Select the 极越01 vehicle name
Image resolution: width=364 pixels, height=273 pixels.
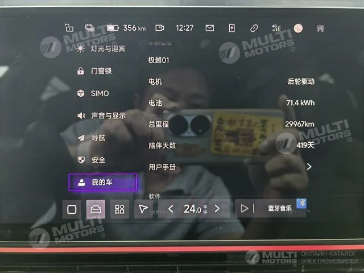click(x=159, y=60)
